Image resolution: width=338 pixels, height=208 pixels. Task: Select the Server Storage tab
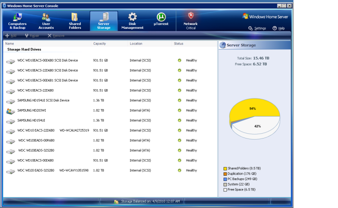click(x=104, y=21)
